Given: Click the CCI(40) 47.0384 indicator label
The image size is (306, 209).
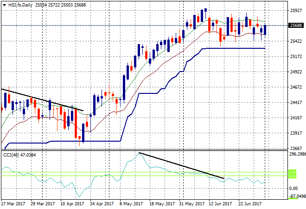Looking at the screenshot, I should pos(19,155).
